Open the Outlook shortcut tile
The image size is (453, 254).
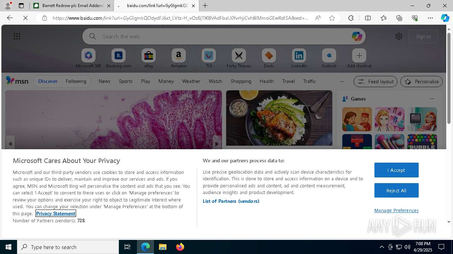tap(329, 58)
